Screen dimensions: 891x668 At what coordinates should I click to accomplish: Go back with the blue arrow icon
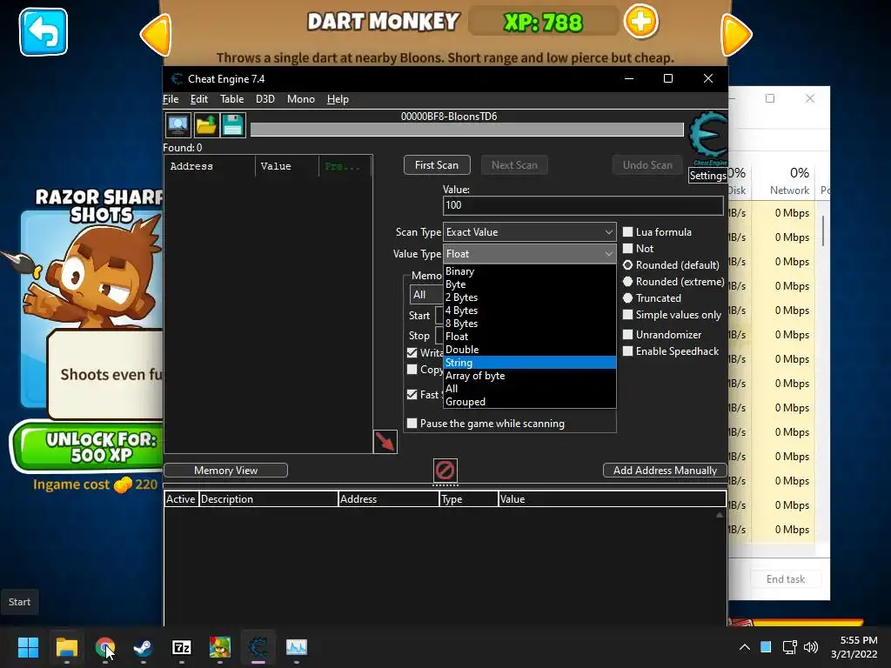44,32
